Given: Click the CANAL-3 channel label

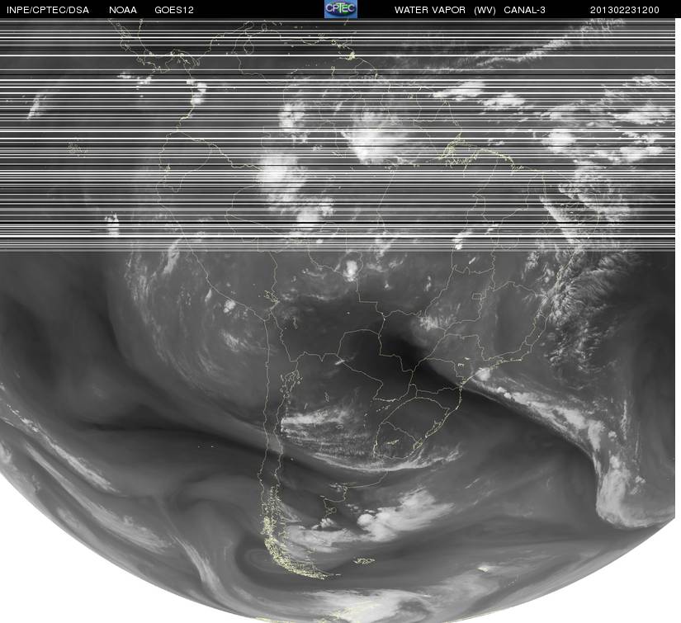Looking at the screenshot, I should pos(524,10).
